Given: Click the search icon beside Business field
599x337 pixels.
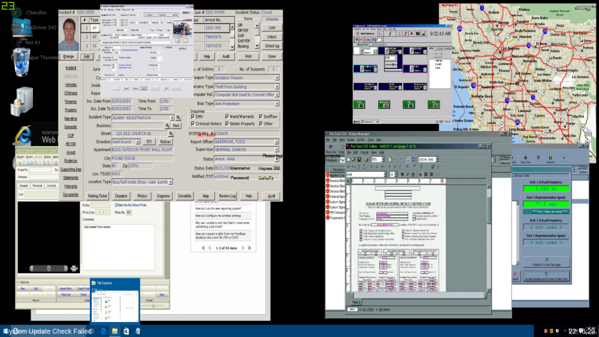Looking at the screenshot, I should click(167, 126).
